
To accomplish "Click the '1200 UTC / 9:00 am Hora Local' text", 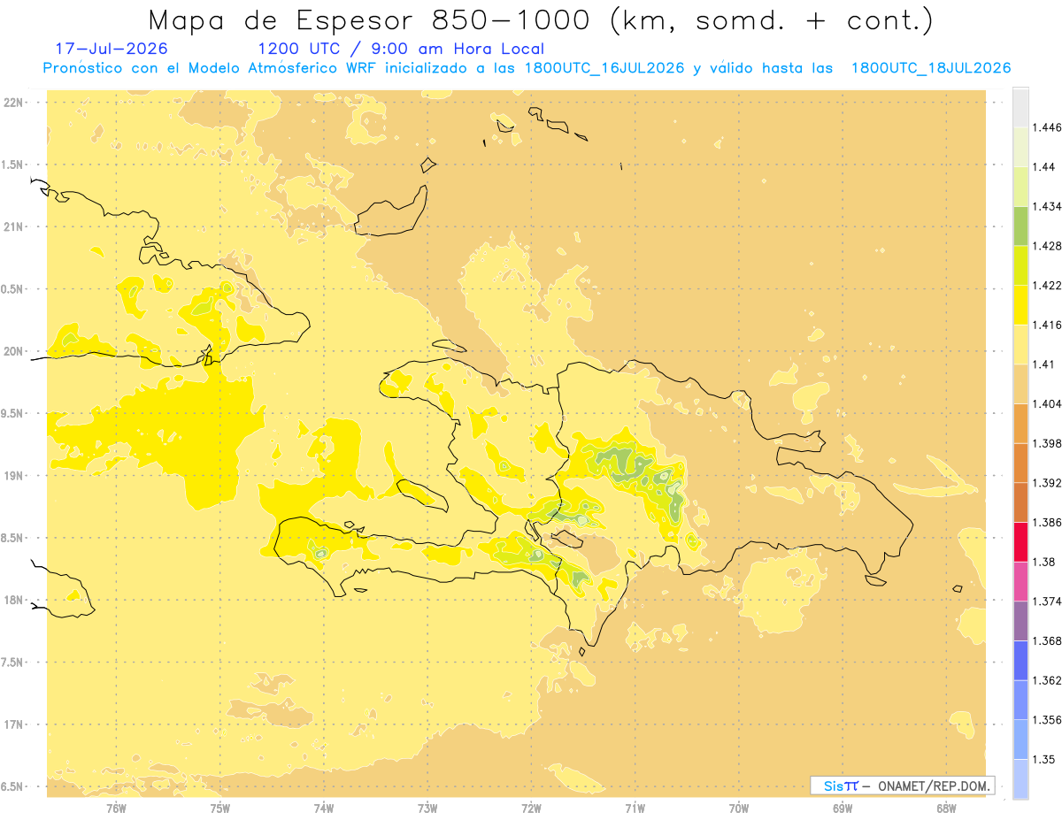I will pyautogui.click(x=401, y=49).
